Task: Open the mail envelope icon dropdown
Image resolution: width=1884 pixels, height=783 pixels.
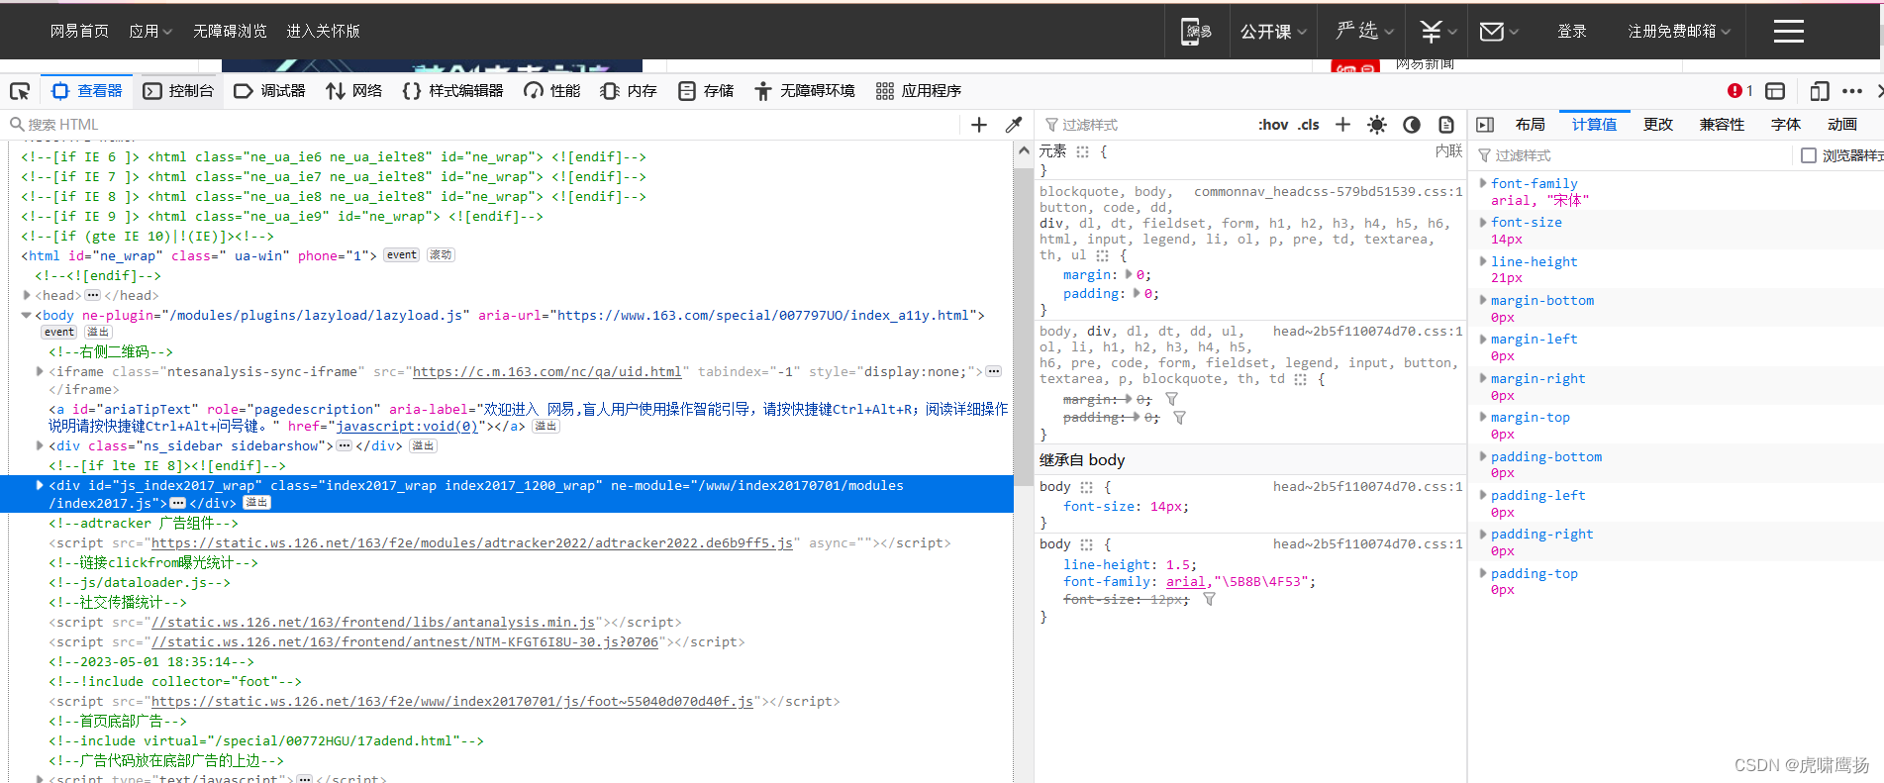Action: pos(1499,32)
